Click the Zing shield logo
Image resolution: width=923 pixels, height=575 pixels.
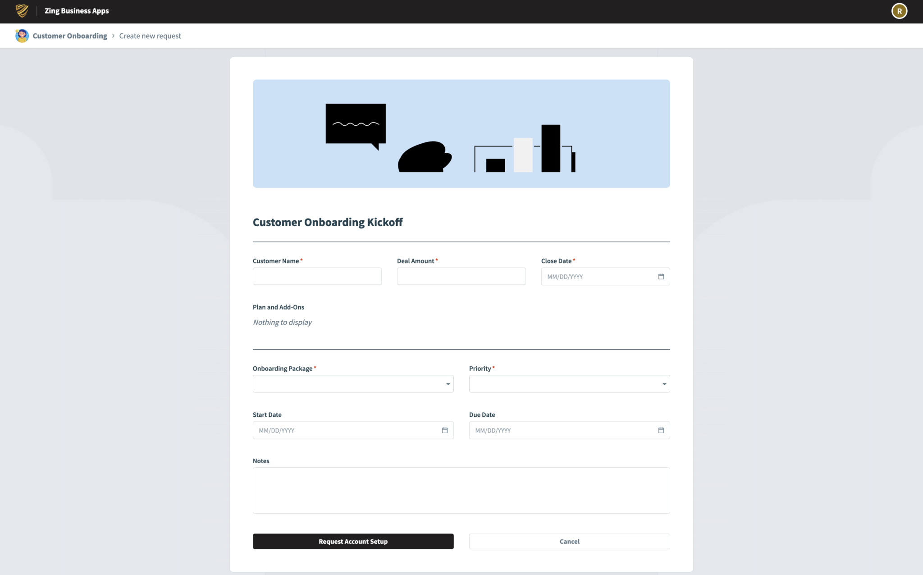click(x=21, y=11)
